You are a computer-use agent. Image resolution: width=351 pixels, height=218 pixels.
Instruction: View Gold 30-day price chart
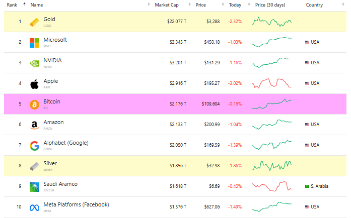tap(272, 22)
